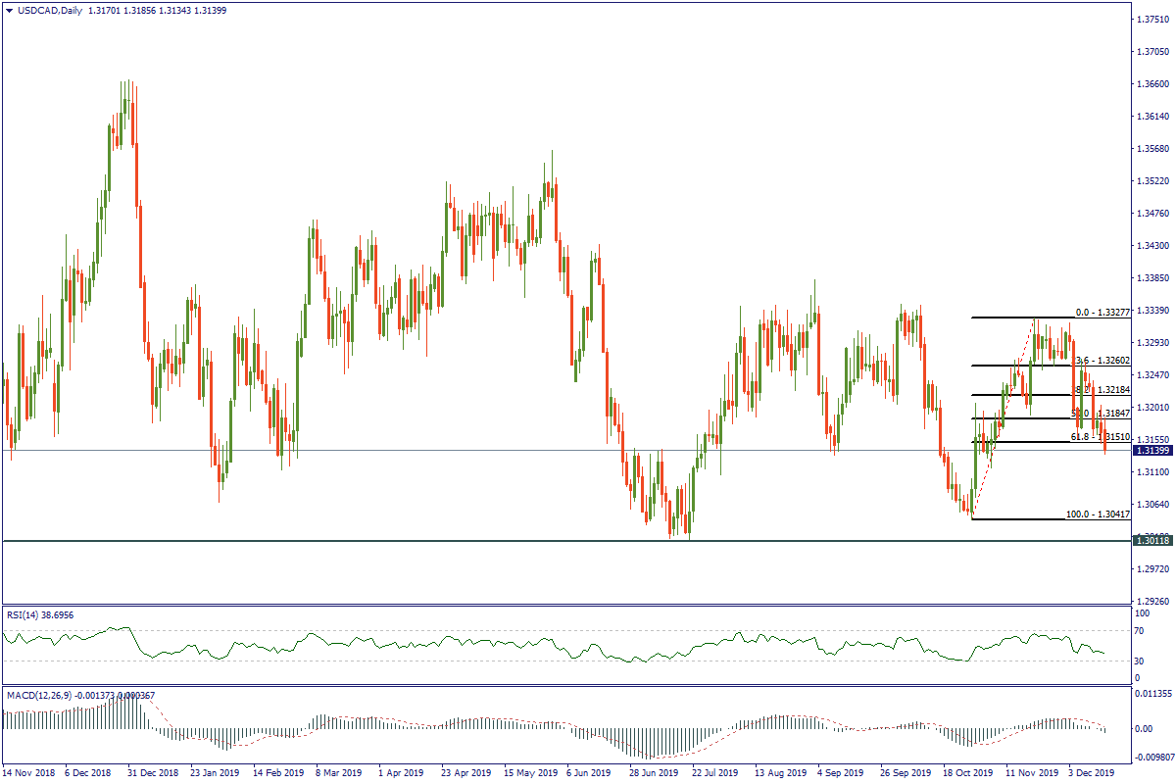Click the 1.29260 price on the scale

tap(1151, 601)
